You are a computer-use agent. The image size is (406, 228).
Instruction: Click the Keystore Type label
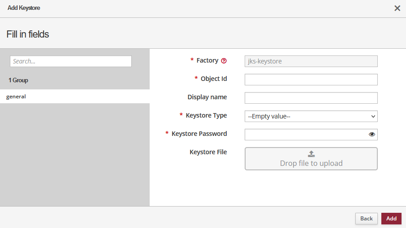(x=206, y=115)
